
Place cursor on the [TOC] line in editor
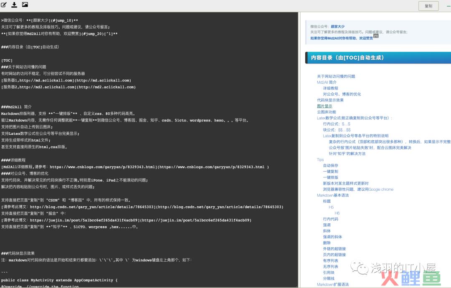(x=7, y=61)
